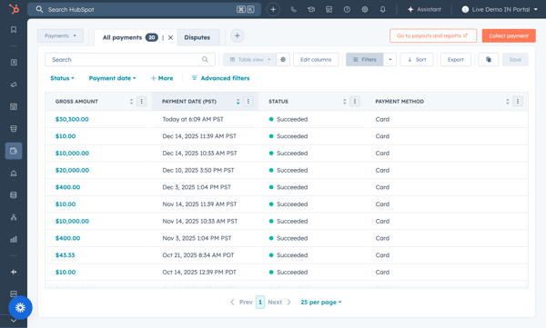The width and height of the screenshot is (546, 328).
Task: Open the CRM contacts icon in sidebar
Action: 14,63
